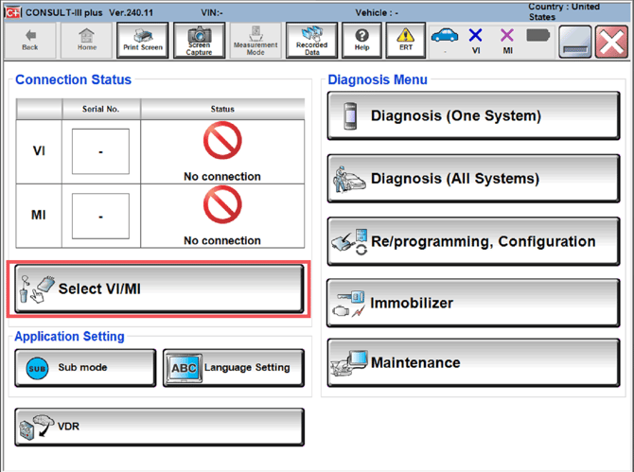The height and width of the screenshot is (472, 634).
Task: Click the Print Screen toolbar icon
Action: (143, 40)
